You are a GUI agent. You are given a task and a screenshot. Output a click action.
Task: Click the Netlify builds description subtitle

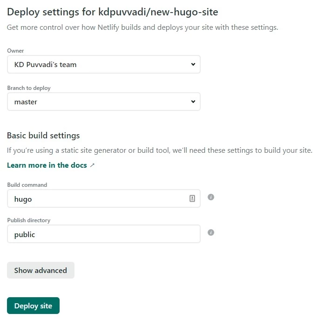coord(142,27)
